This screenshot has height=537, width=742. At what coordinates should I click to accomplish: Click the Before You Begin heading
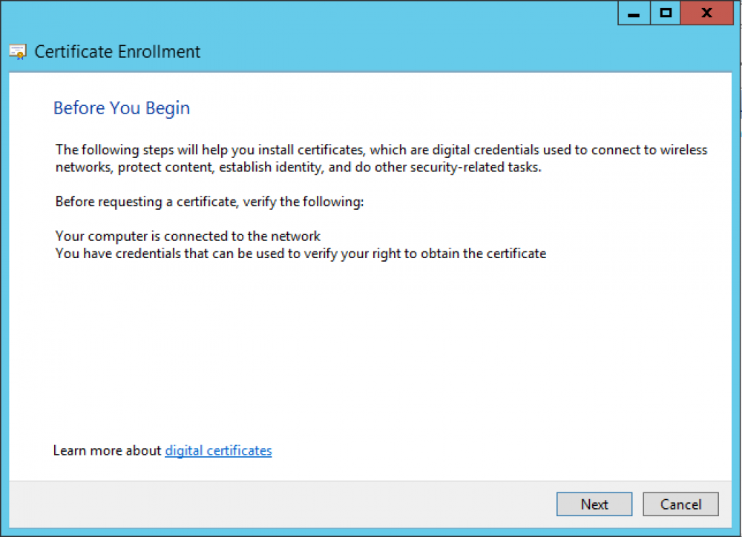121,108
